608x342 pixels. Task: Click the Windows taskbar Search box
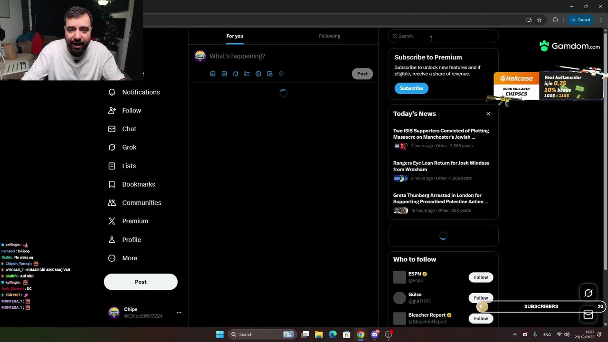click(x=262, y=334)
